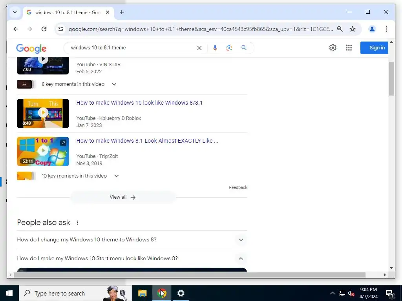Click the Google logo
Image resolution: width=402 pixels, height=301 pixels.
31,48
